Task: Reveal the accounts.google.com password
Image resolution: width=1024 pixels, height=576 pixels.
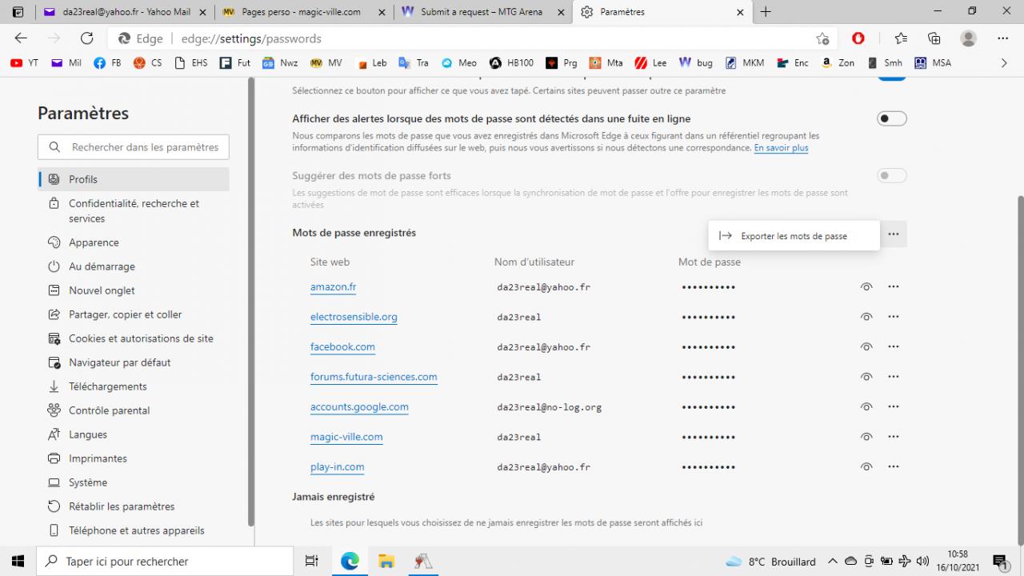Action: point(866,406)
